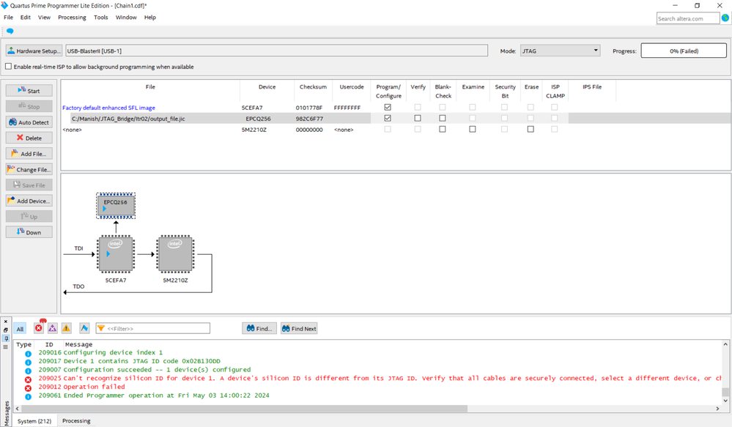732x427 pixels.
Task: Move selected device Down in chain
Action: pos(29,232)
